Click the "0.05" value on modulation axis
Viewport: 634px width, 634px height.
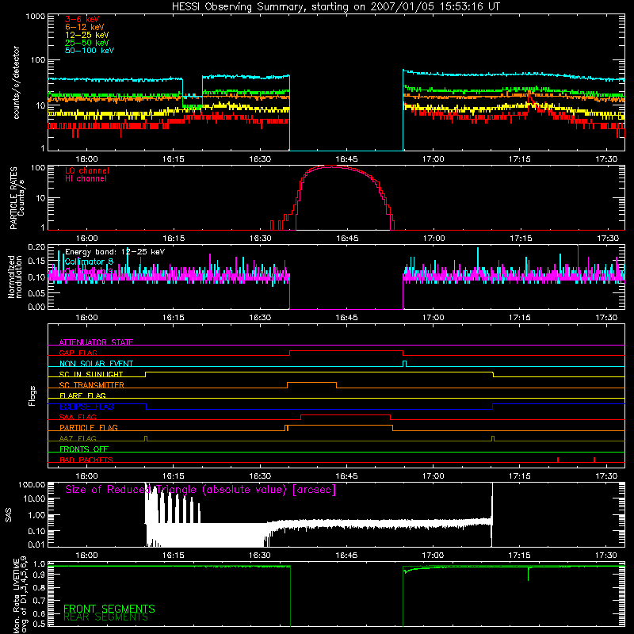[x=36, y=292]
